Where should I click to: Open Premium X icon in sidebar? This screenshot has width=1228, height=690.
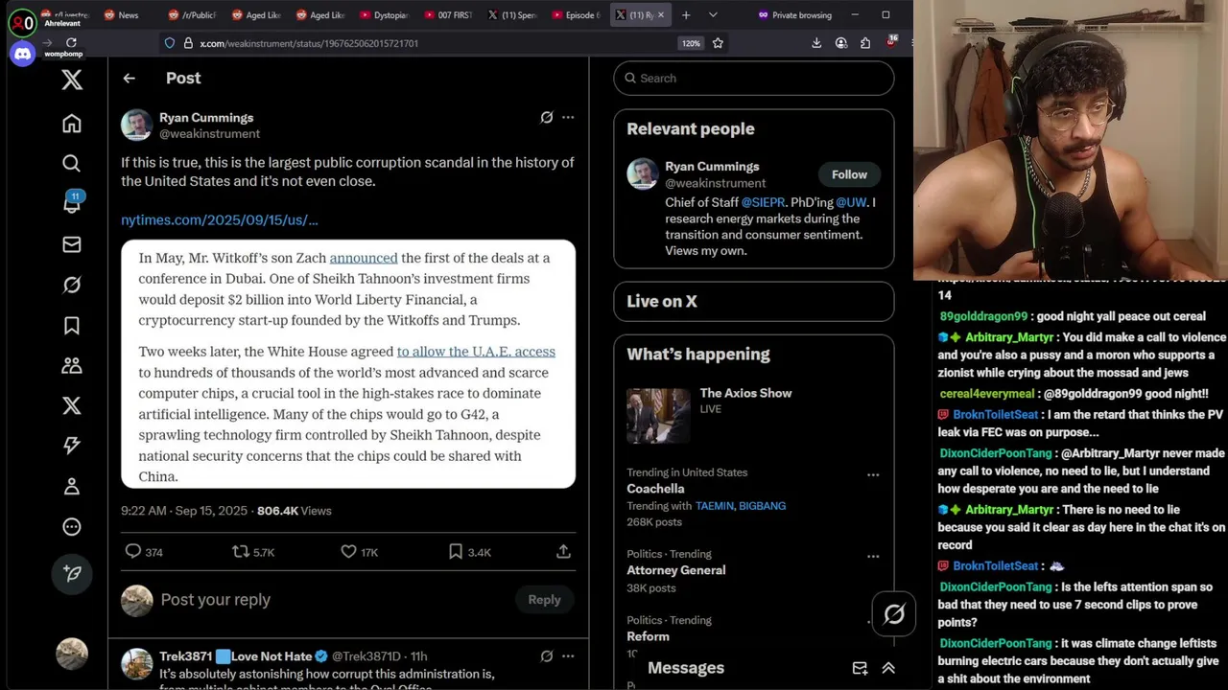click(72, 405)
